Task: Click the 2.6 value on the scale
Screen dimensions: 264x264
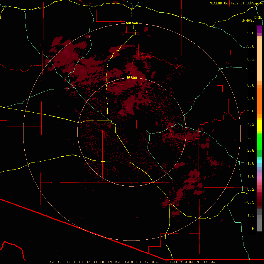Action: pyautogui.click(x=251, y=150)
